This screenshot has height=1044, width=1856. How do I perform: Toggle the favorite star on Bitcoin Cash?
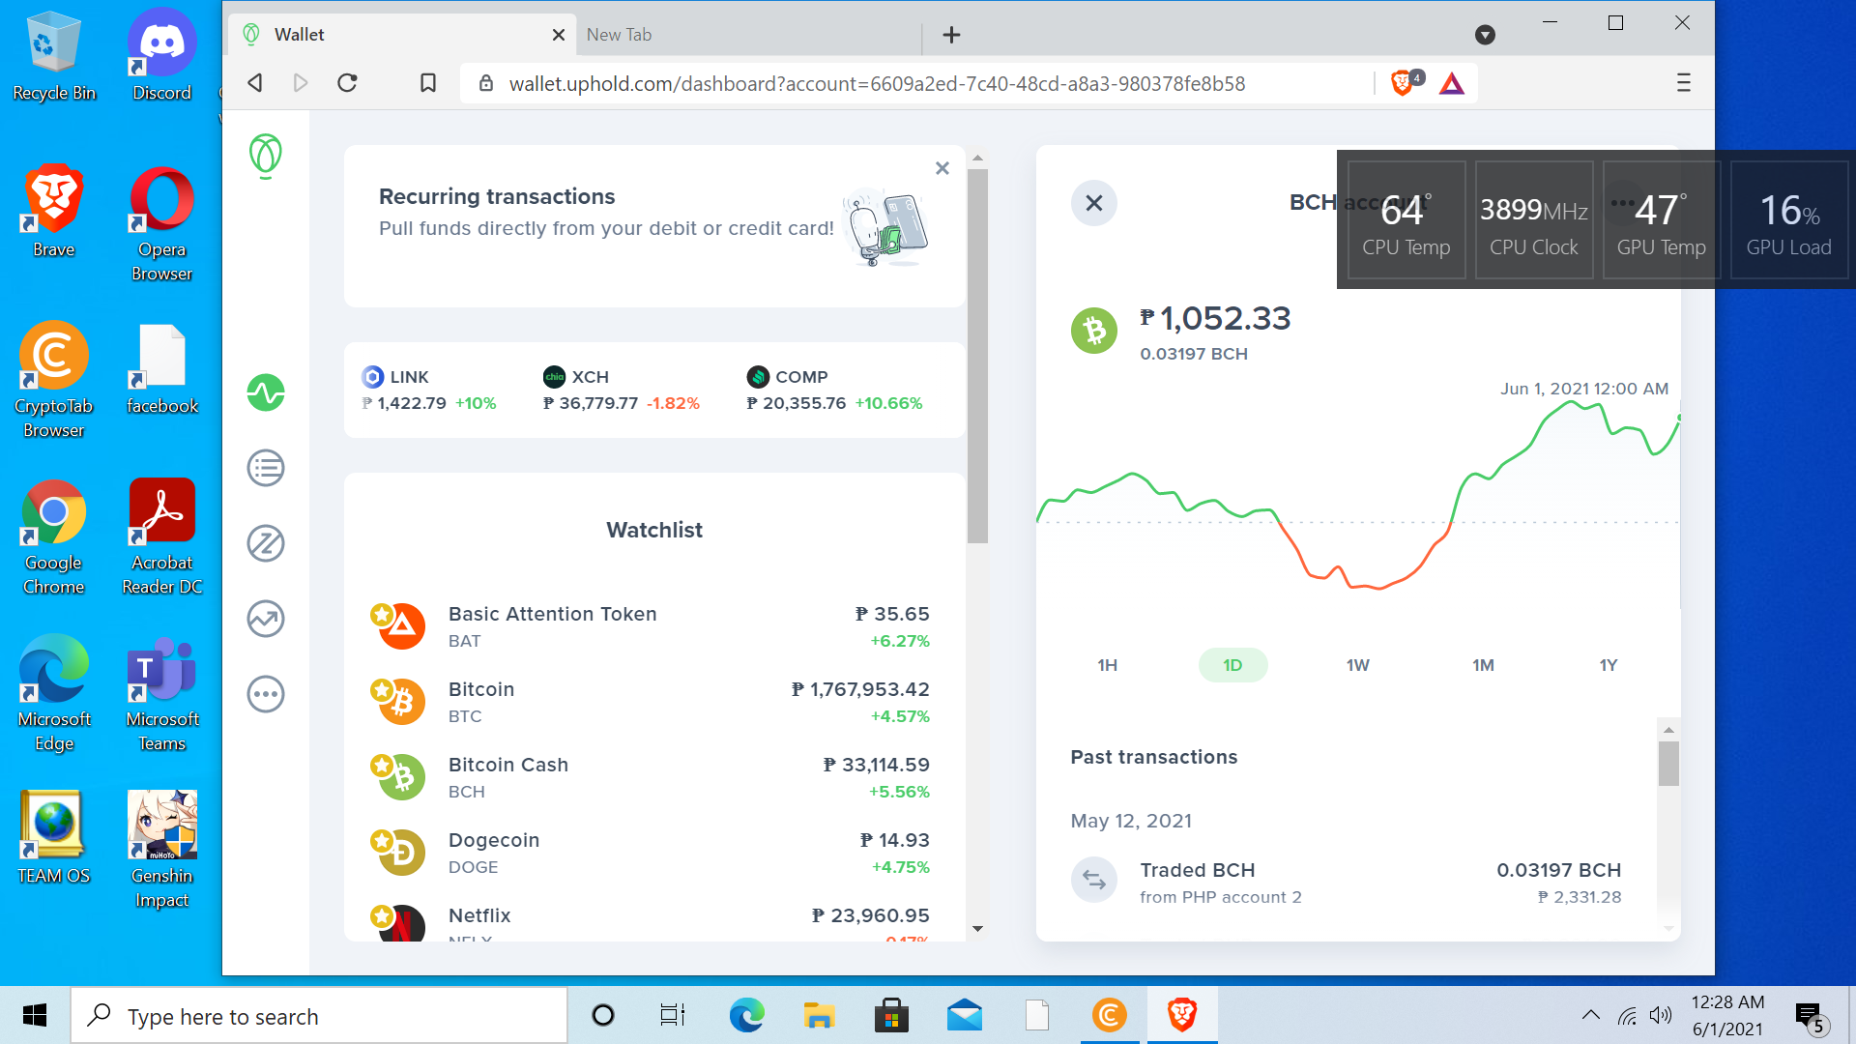click(x=382, y=766)
